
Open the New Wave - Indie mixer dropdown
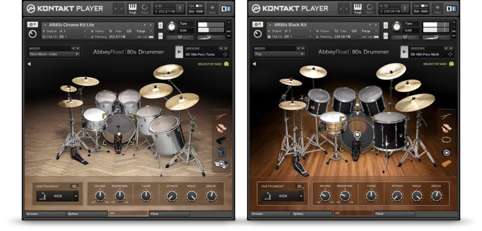[54, 54]
